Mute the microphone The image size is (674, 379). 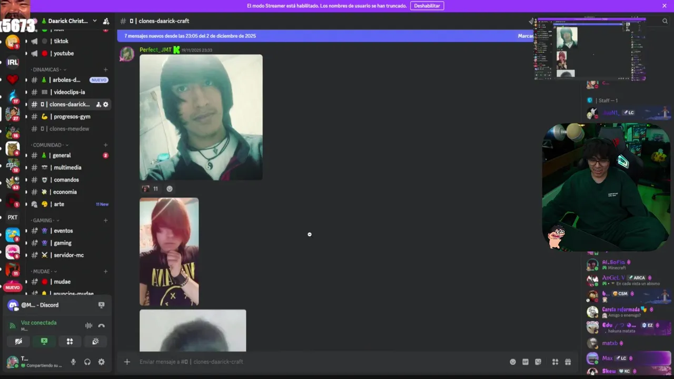(73, 362)
